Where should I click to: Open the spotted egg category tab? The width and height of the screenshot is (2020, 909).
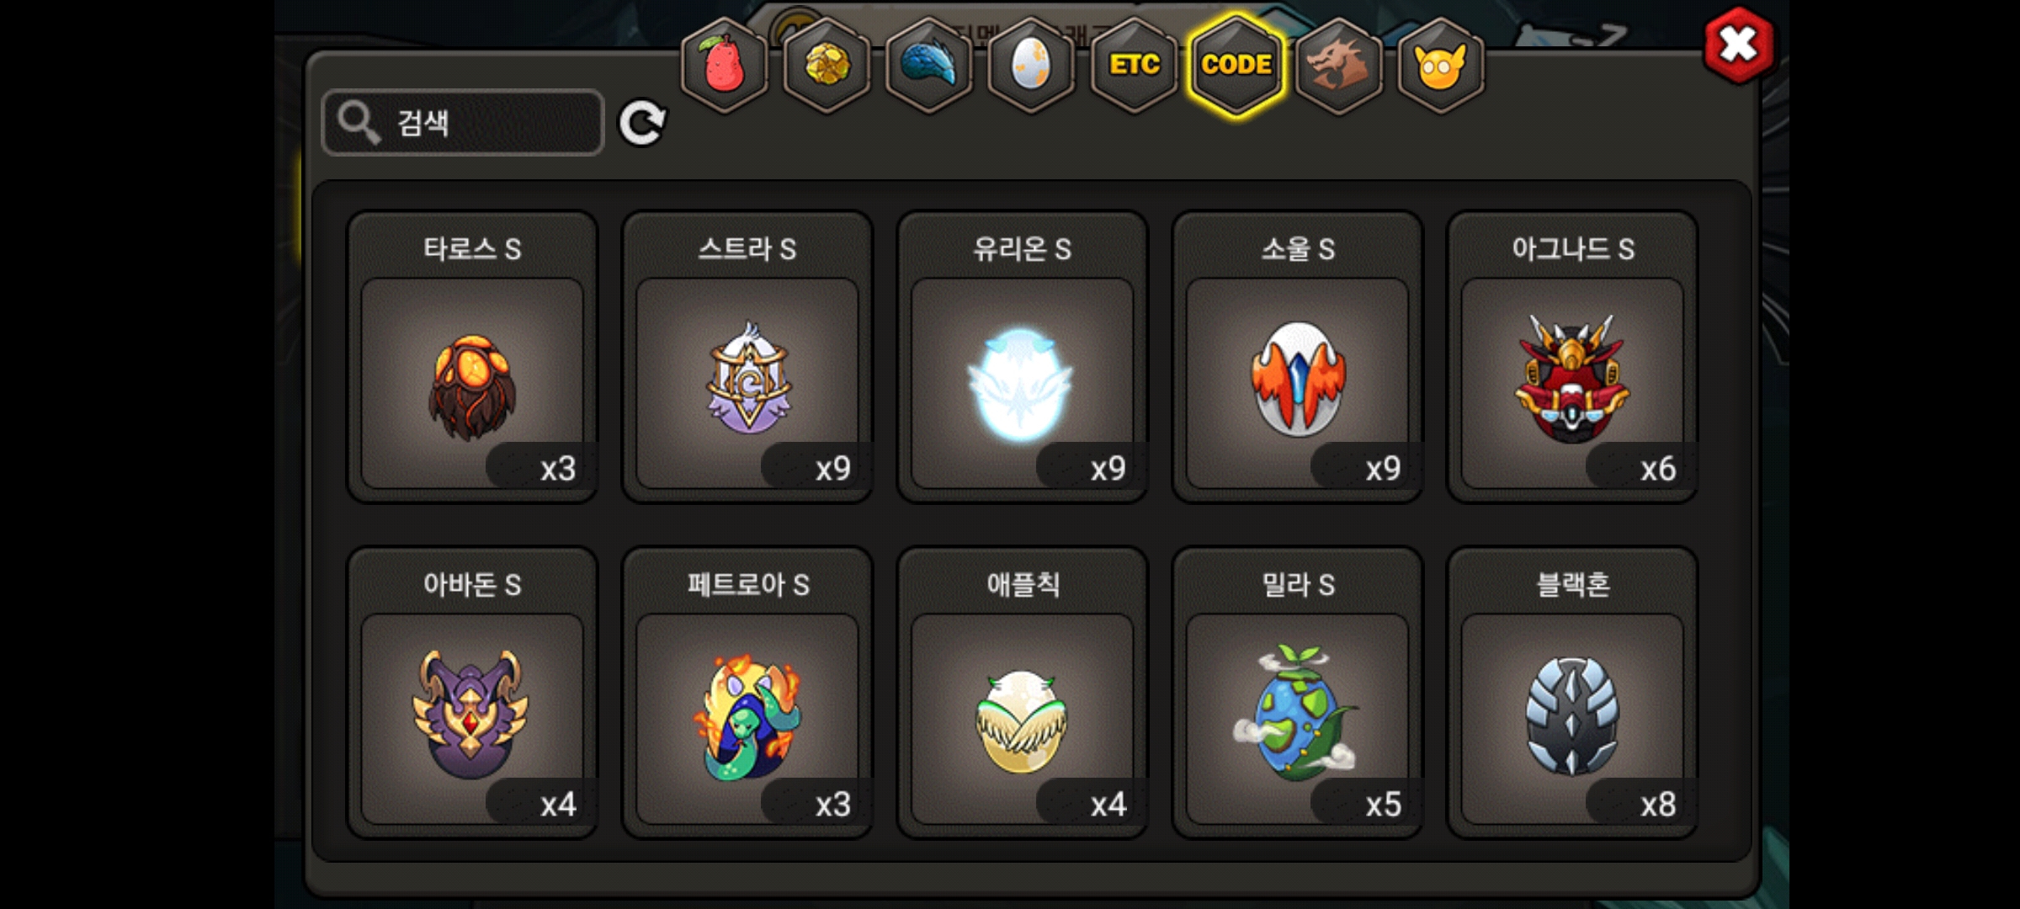[x=1031, y=65]
